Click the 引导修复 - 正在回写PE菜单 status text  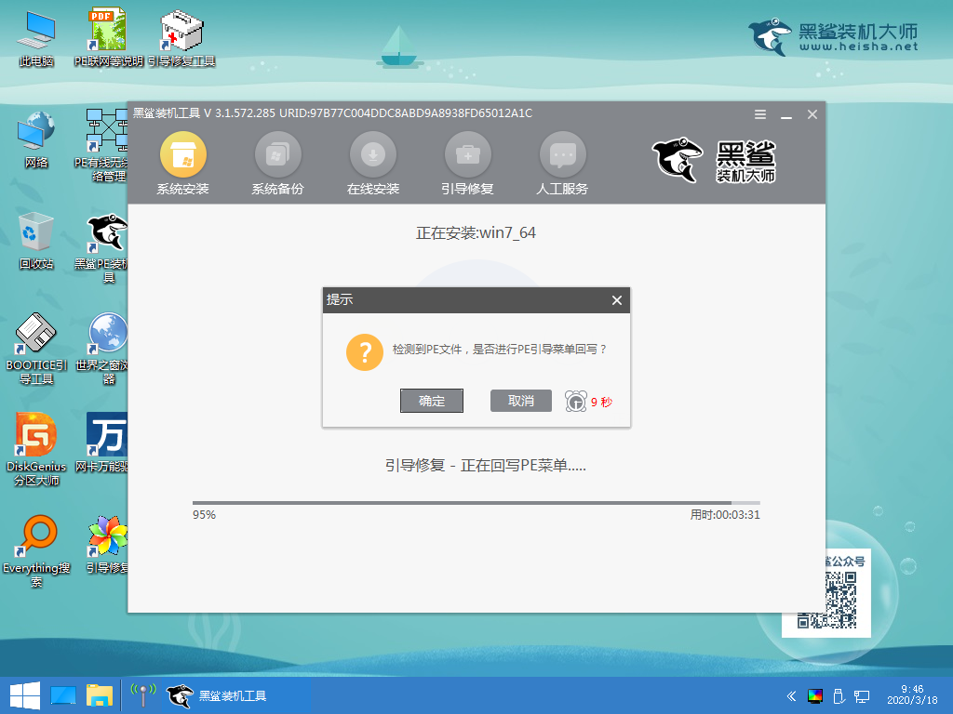click(x=486, y=466)
